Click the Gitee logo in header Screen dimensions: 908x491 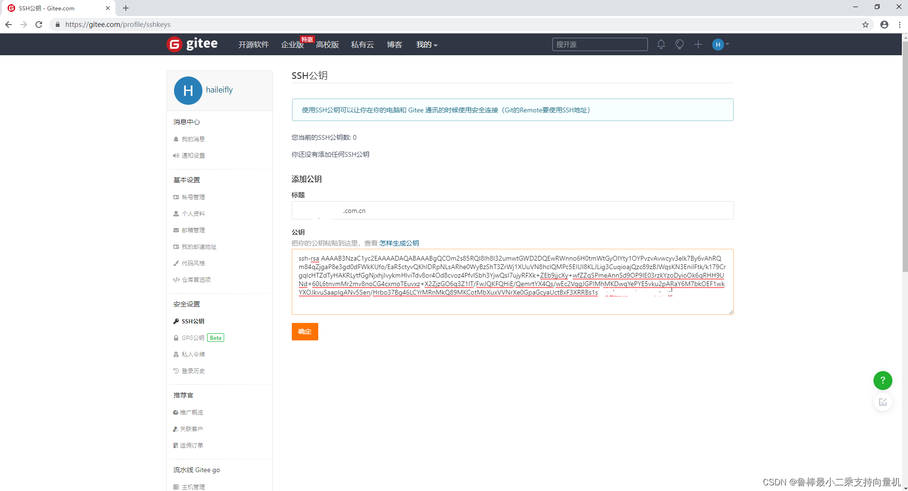click(x=192, y=44)
